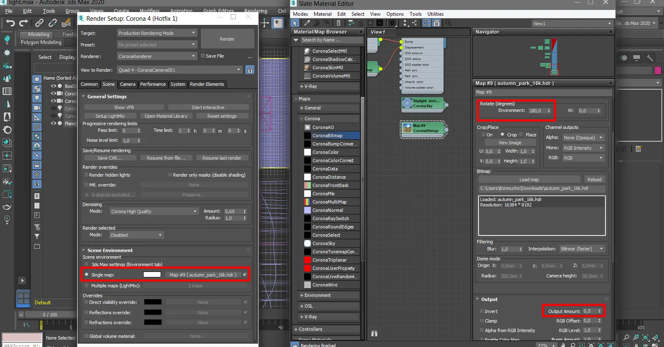Enable Render hidden lights checkbox
This screenshot has width=664, height=347.
pyautogui.click(x=86, y=175)
